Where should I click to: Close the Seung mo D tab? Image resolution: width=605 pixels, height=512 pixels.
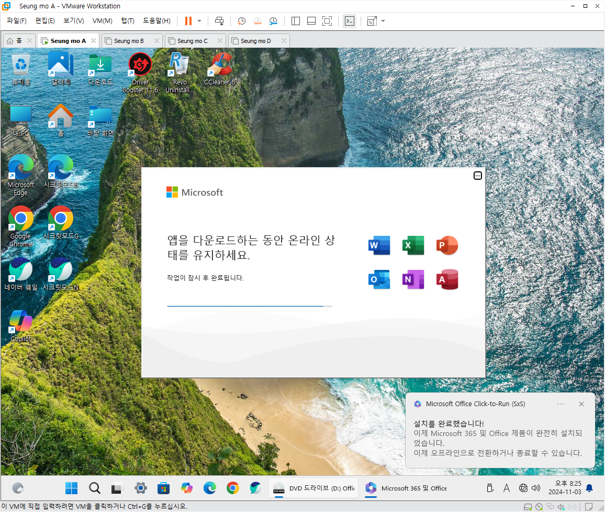click(284, 40)
